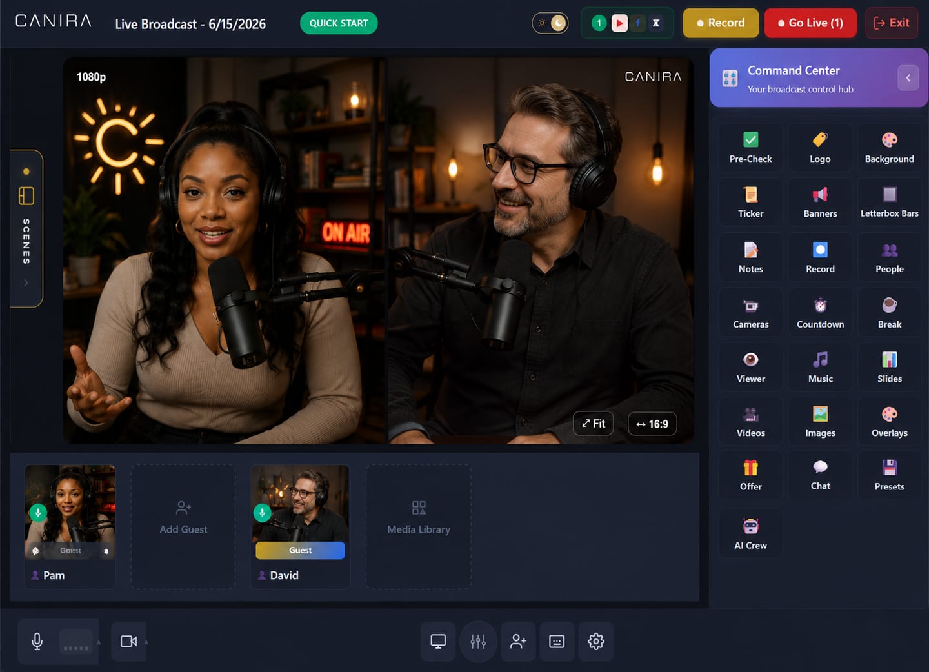Open the Cameras tool
This screenshot has height=672, width=929.
[x=750, y=313]
